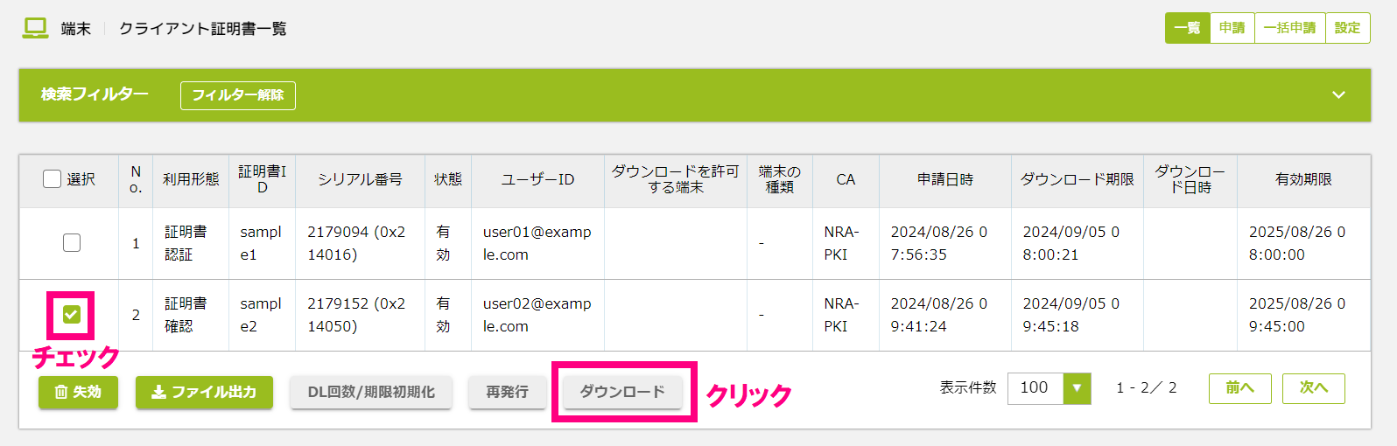Expand the 検索フィルター panel chevron
The image size is (1397, 446).
tap(1338, 94)
